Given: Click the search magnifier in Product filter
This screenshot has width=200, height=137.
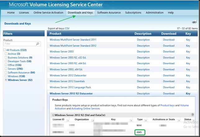Looking at the screenshot, I should (x=38, y=44).
